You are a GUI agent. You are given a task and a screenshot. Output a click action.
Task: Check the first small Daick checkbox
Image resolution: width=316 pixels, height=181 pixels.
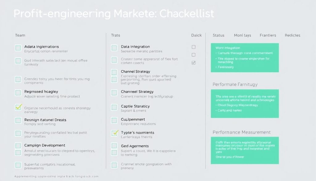[193, 47]
